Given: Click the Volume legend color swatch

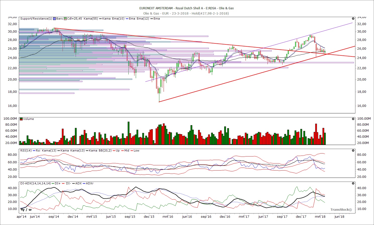Looking at the screenshot, I should [21, 119].
